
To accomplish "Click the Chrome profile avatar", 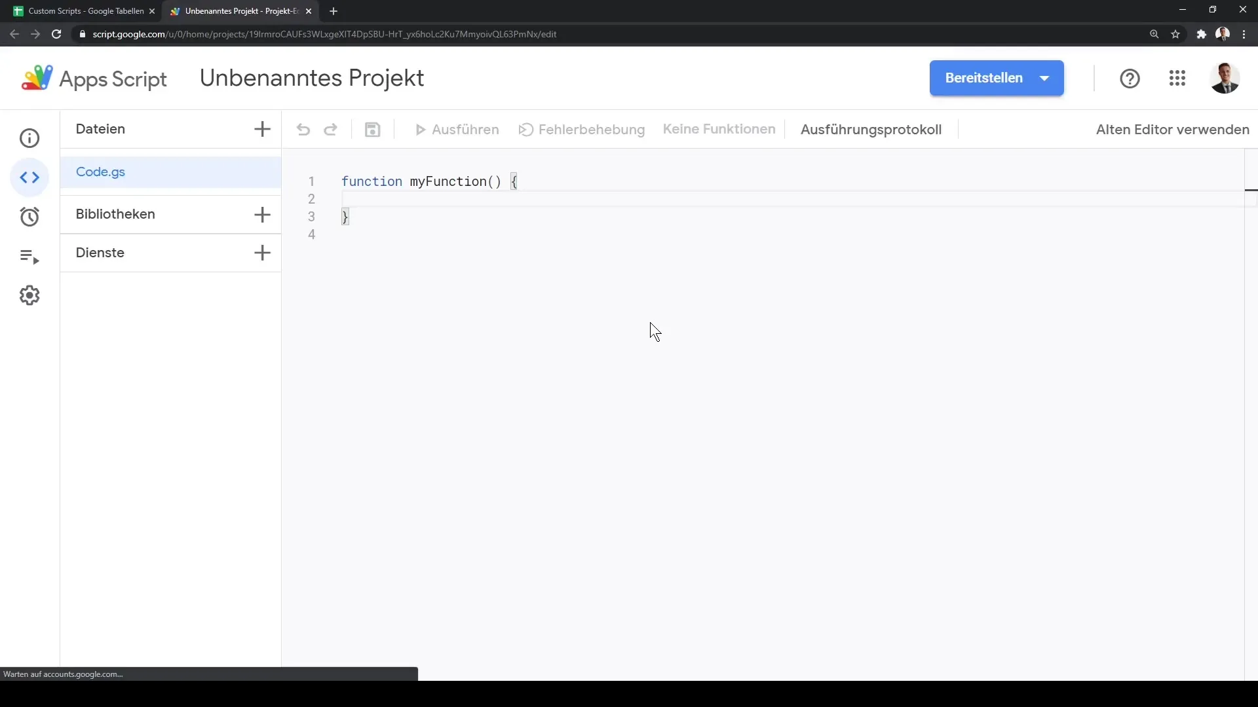I will click(x=1223, y=34).
